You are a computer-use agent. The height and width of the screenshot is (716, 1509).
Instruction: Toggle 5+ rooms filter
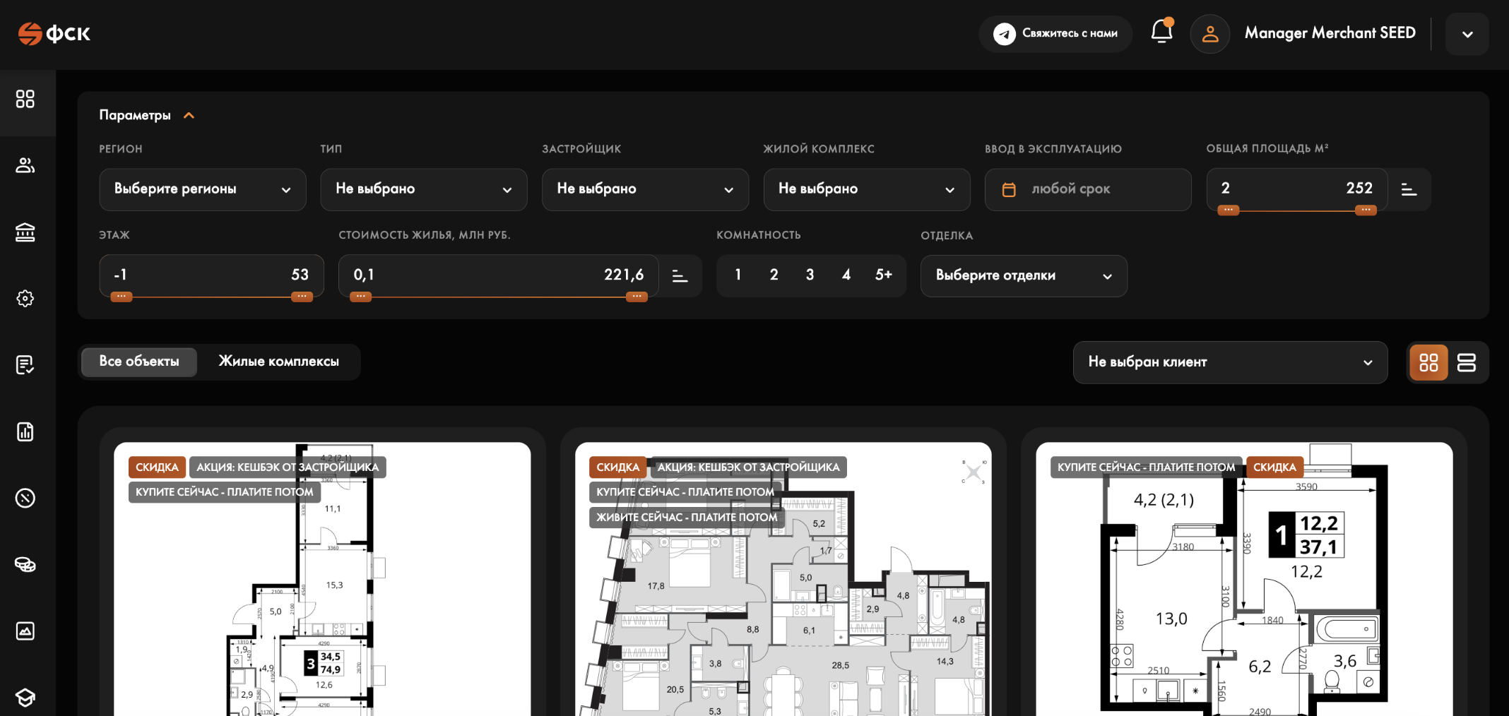pos(884,275)
